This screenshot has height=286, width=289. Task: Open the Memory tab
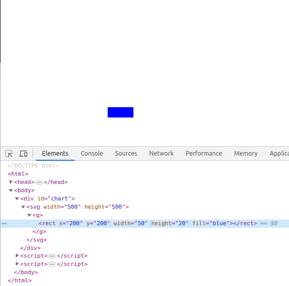[x=246, y=154]
